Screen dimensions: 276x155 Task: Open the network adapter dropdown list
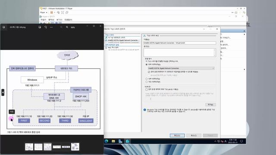181,68
